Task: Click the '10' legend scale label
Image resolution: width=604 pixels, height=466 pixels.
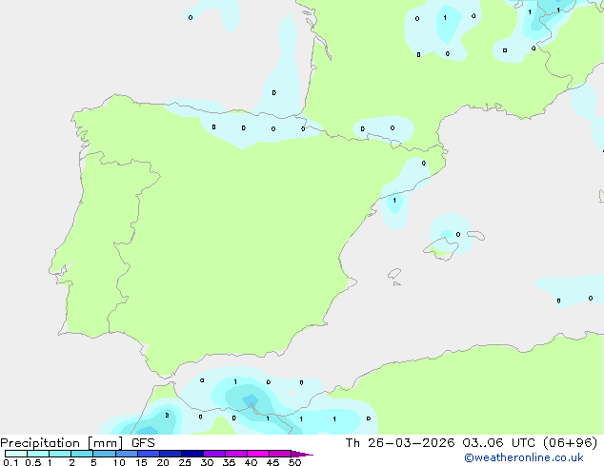Action: (x=119, y=462)
